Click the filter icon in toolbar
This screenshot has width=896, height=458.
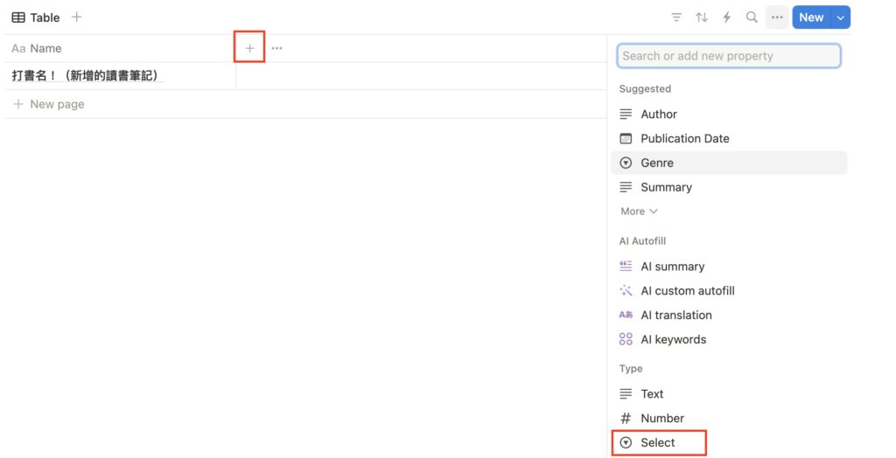(676, 17)
